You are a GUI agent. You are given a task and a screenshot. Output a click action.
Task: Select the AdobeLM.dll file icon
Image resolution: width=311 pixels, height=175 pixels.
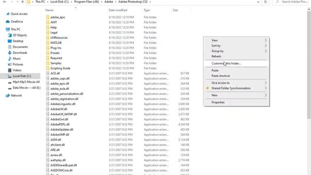click(48, 109)
